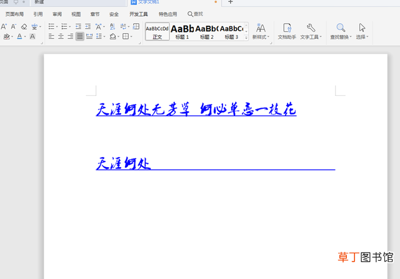Open the 选择 menu
The height and width of the screenshot is (279, 400).
click(362, 31)
